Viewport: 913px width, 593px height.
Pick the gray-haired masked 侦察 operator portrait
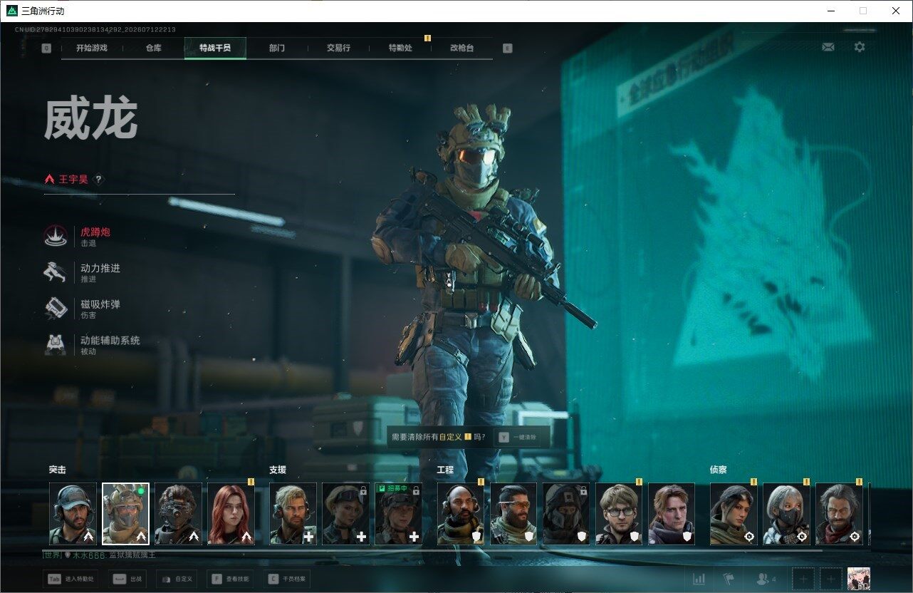pyautogui.click(x=786, y=514)
